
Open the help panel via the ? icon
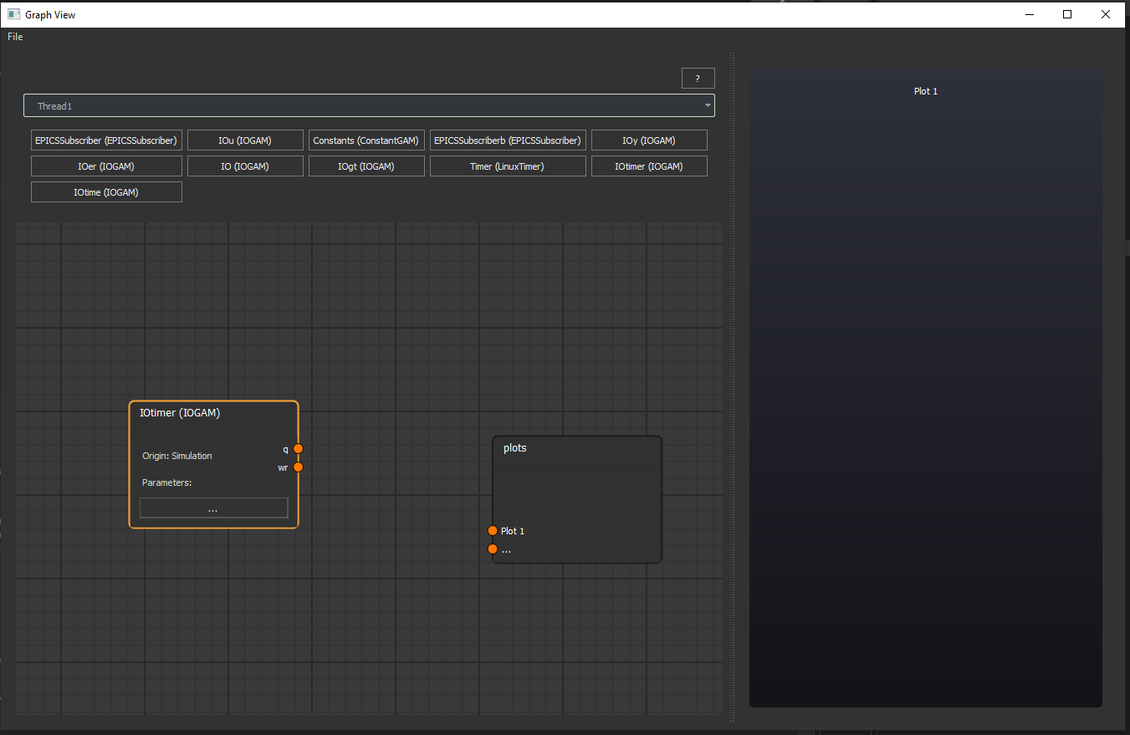(698, 78)
